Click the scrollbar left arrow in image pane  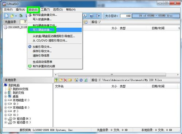(x=56, y=75)
